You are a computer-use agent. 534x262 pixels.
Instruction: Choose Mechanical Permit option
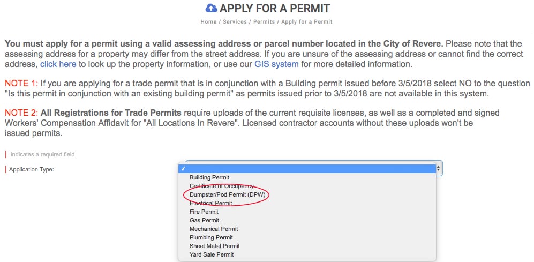click(x=307, y=229)
